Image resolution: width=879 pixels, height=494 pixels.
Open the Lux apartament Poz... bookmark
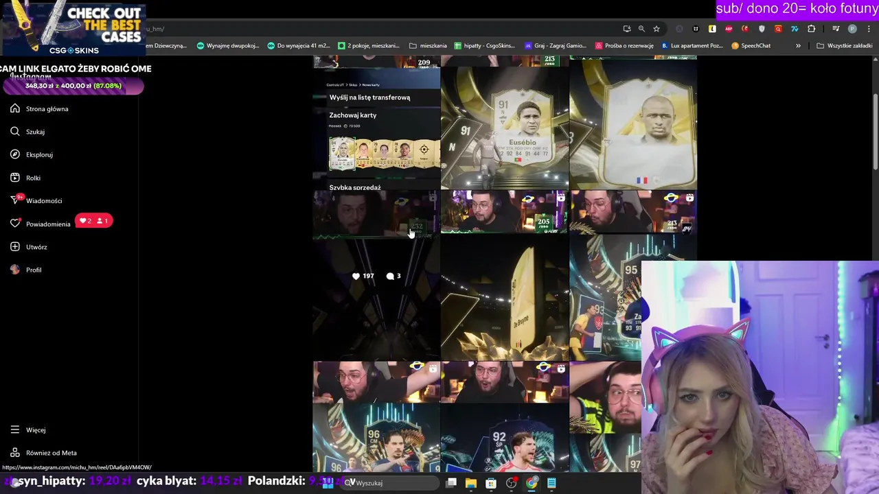click(693, 46)
